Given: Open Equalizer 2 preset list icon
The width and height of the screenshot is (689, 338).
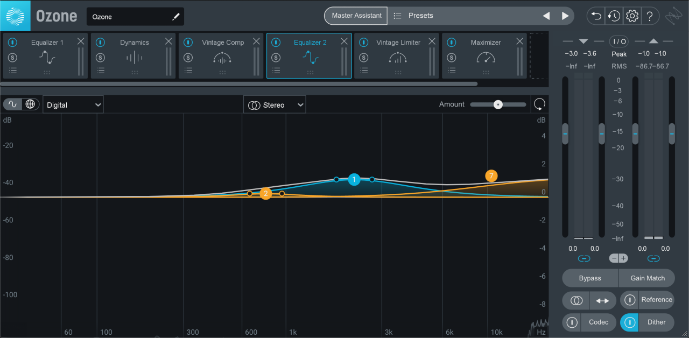Looking at the screenshot, I should click(x=276, y=71).
